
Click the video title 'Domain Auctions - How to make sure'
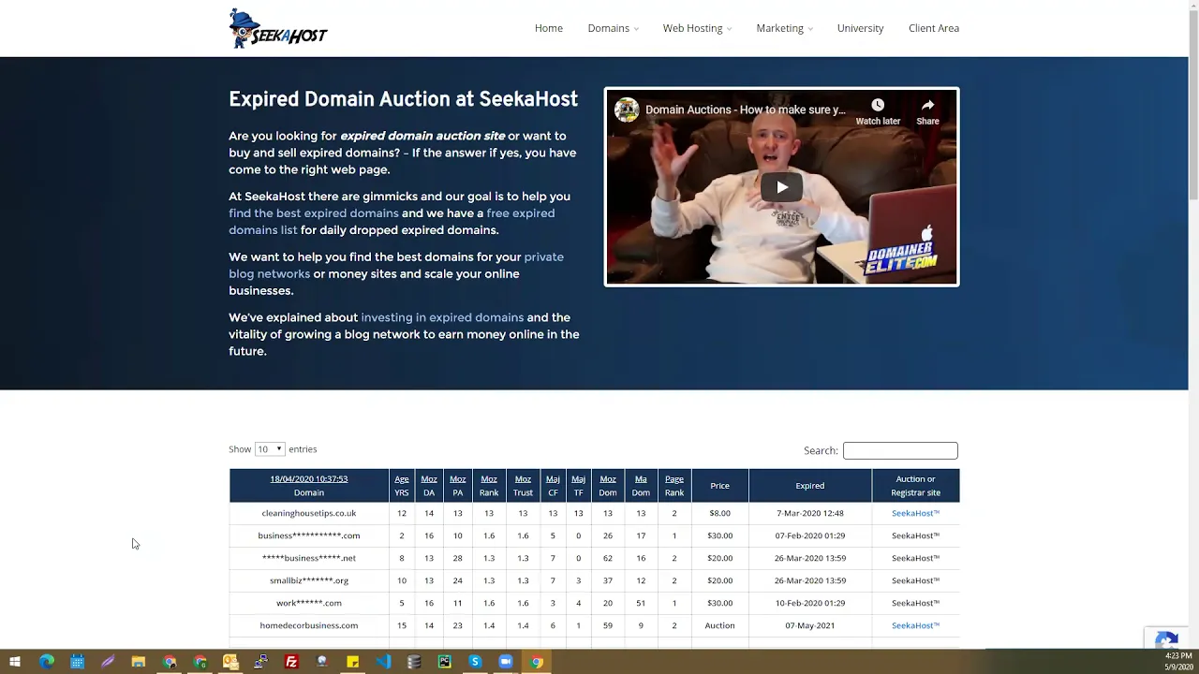(745, 110)
